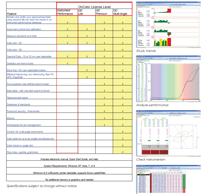Click 'Instrument control and calibration' feature
The image size is (208, 194).
(x=24, y=29)
